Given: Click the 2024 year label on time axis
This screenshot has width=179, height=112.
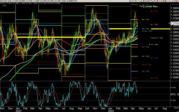Looking at the screenshot, I should coord(111,111).
